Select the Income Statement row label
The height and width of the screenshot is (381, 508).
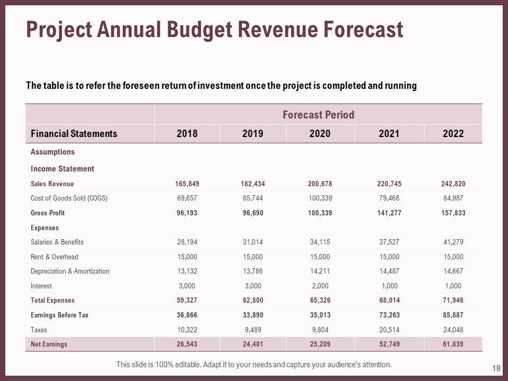pos(62,169)
